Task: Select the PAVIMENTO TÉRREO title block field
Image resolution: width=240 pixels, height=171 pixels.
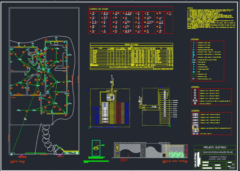Action: pos(218,158)
